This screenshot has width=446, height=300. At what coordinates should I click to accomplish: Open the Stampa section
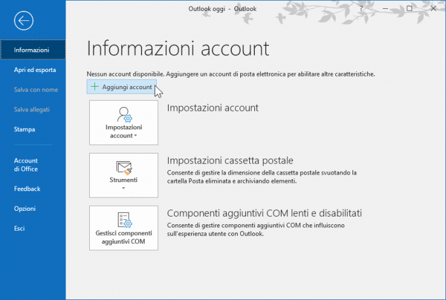click(24, 129)
